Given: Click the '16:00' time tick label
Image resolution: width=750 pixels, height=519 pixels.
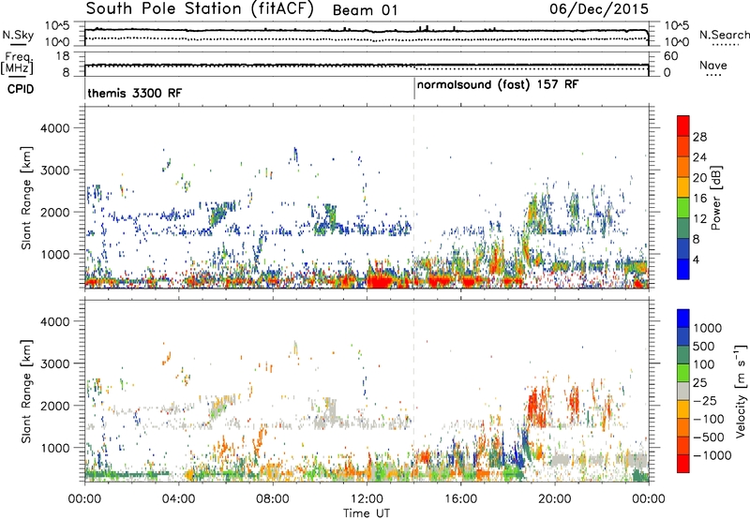Looking at the screenshot, I should (460, 499).
